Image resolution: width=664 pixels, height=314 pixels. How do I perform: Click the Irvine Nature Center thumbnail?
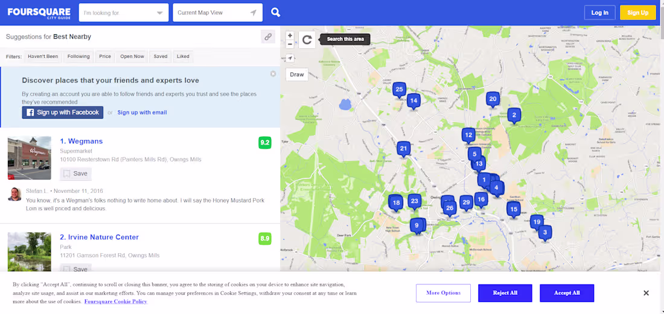click(x=29, y=252)
